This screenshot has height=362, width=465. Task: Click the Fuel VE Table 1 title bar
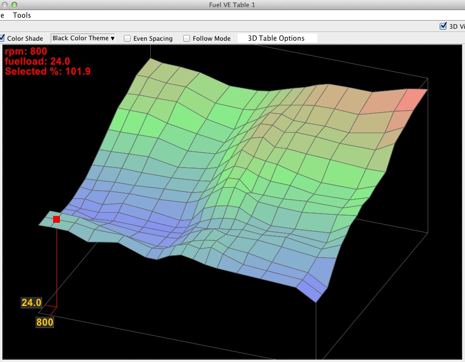tap(232, 4)
